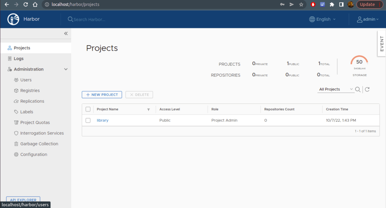This screenshot has width=386, height=208.
Task: Click the Search Harbor magnifier icon
Action: point(70,19)
